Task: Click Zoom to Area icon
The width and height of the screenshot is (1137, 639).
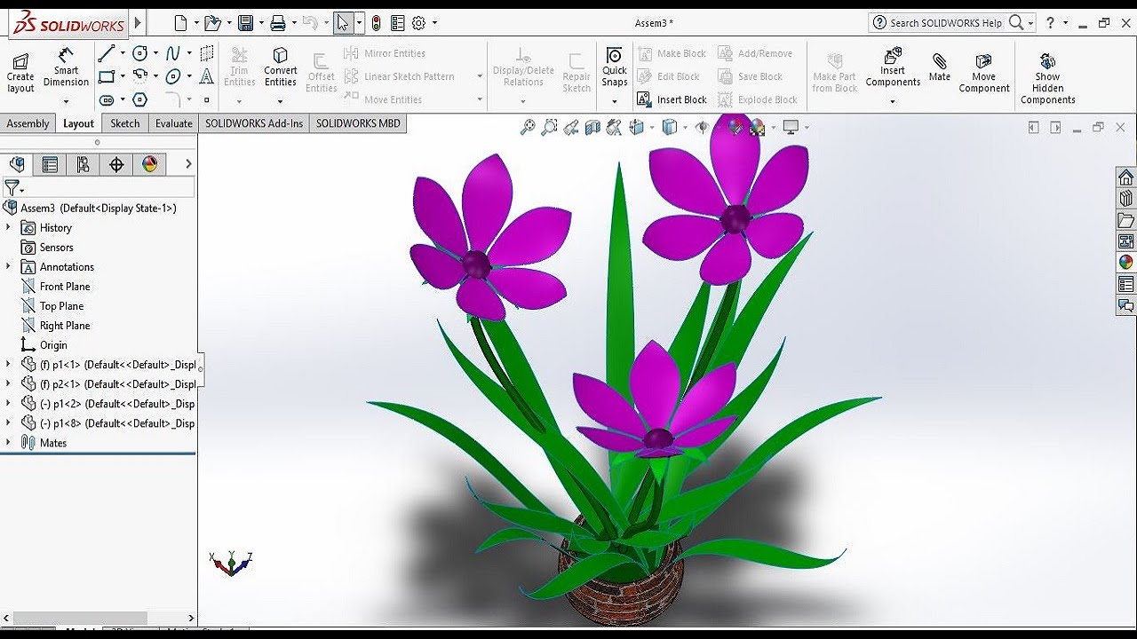Action: click(550, 128)
